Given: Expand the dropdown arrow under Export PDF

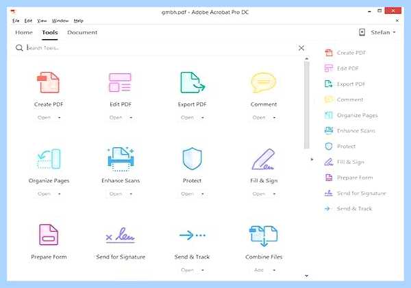Looking at the screenshot, I should (x=203, y=118).
